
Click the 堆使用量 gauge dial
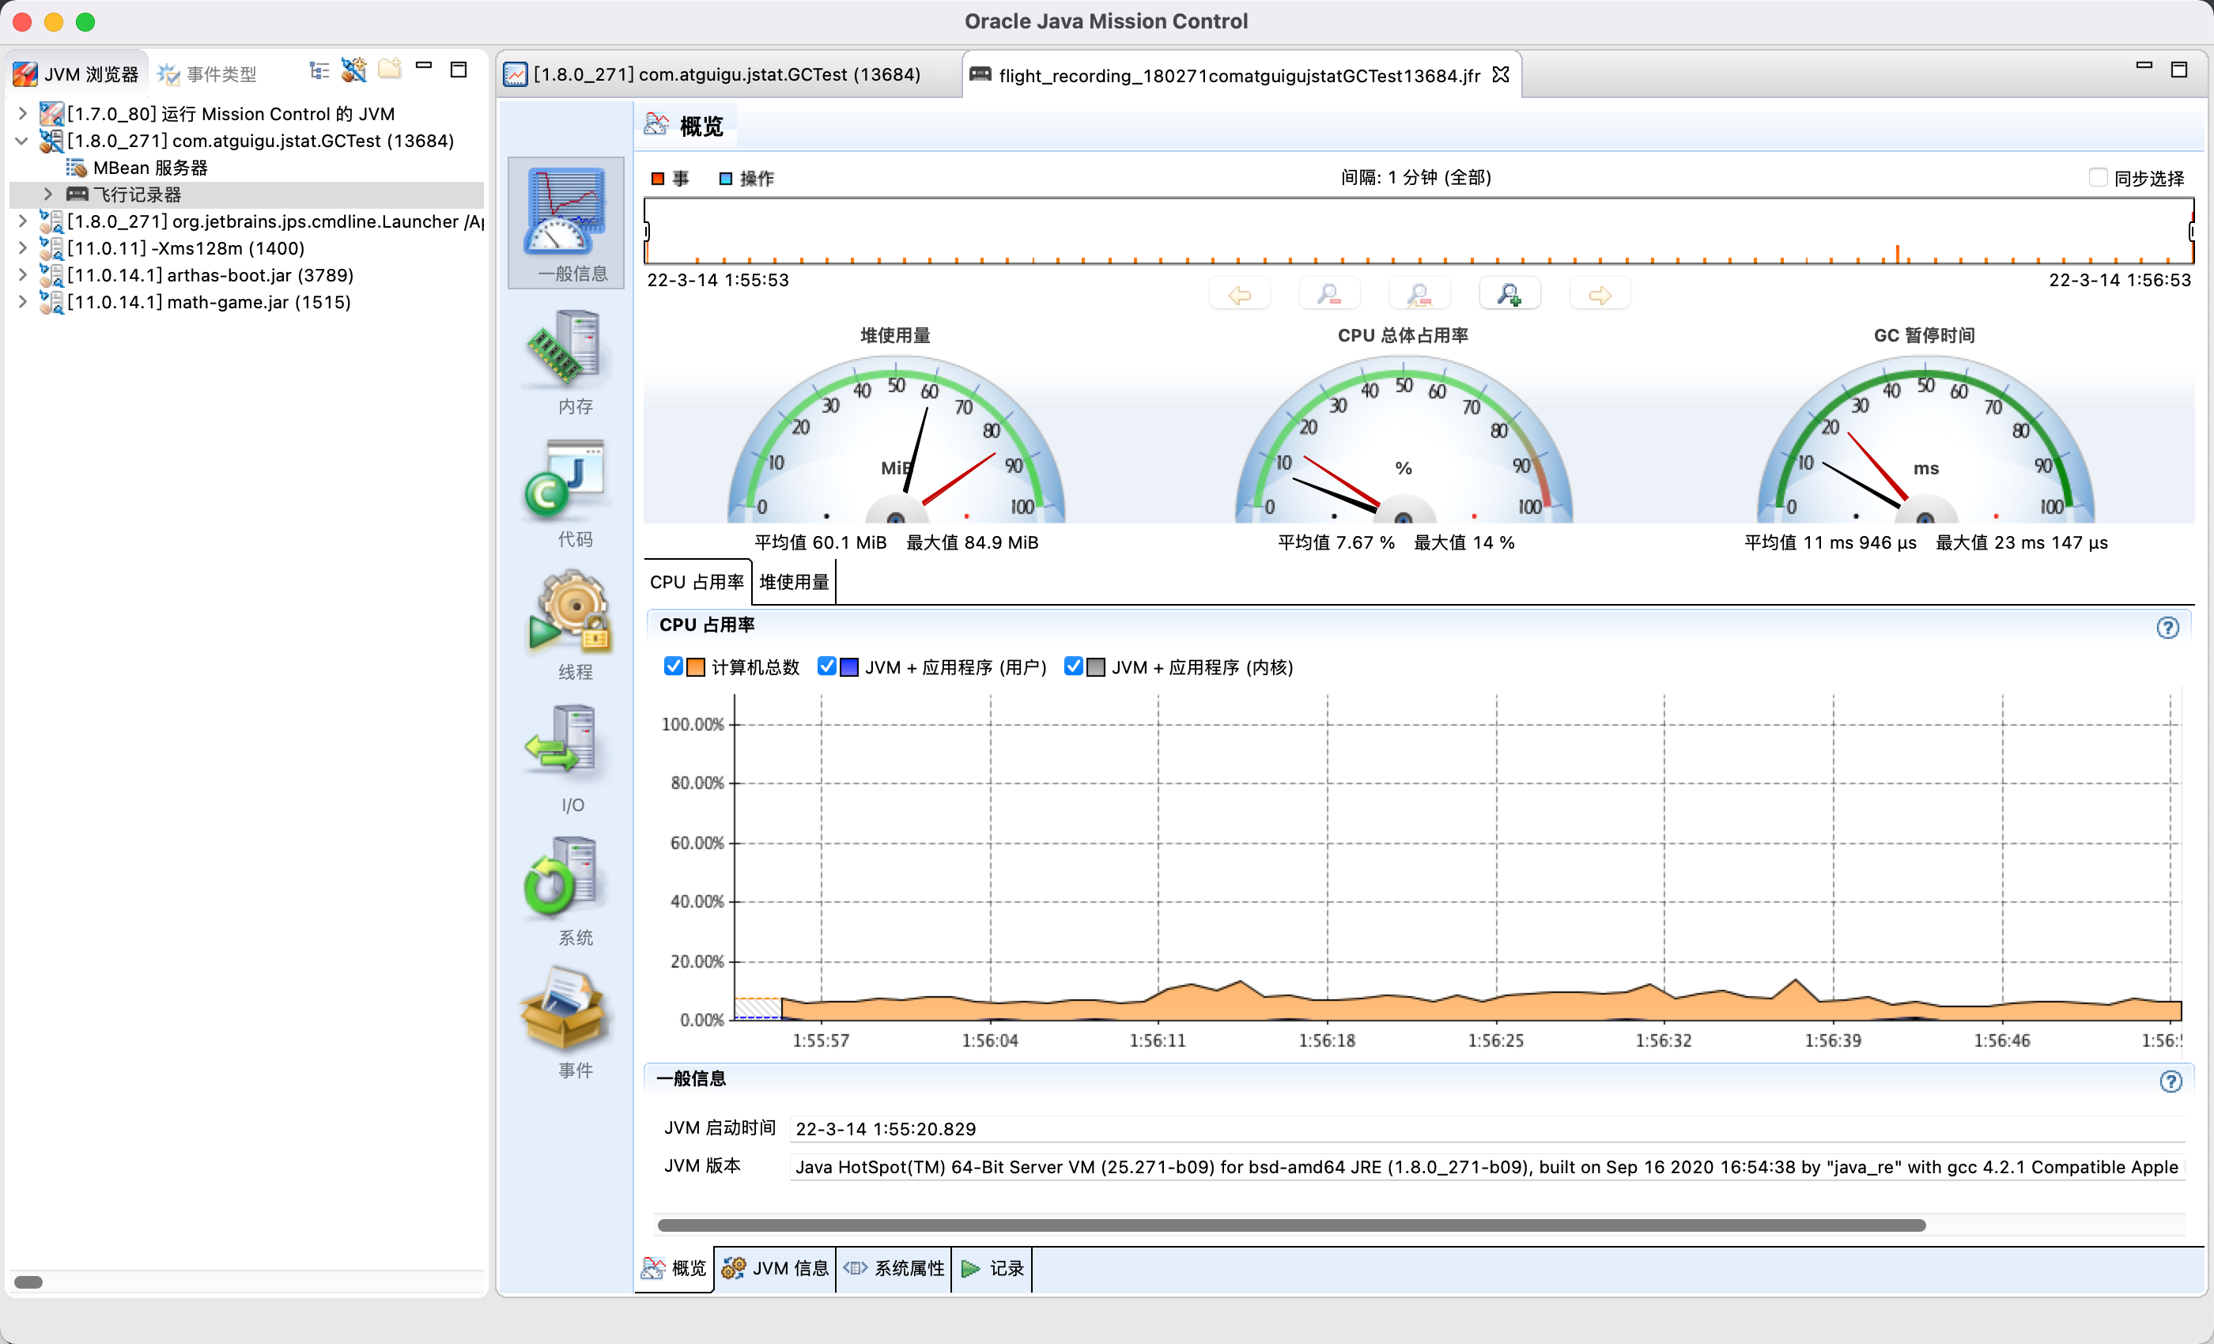coord(896,440)
